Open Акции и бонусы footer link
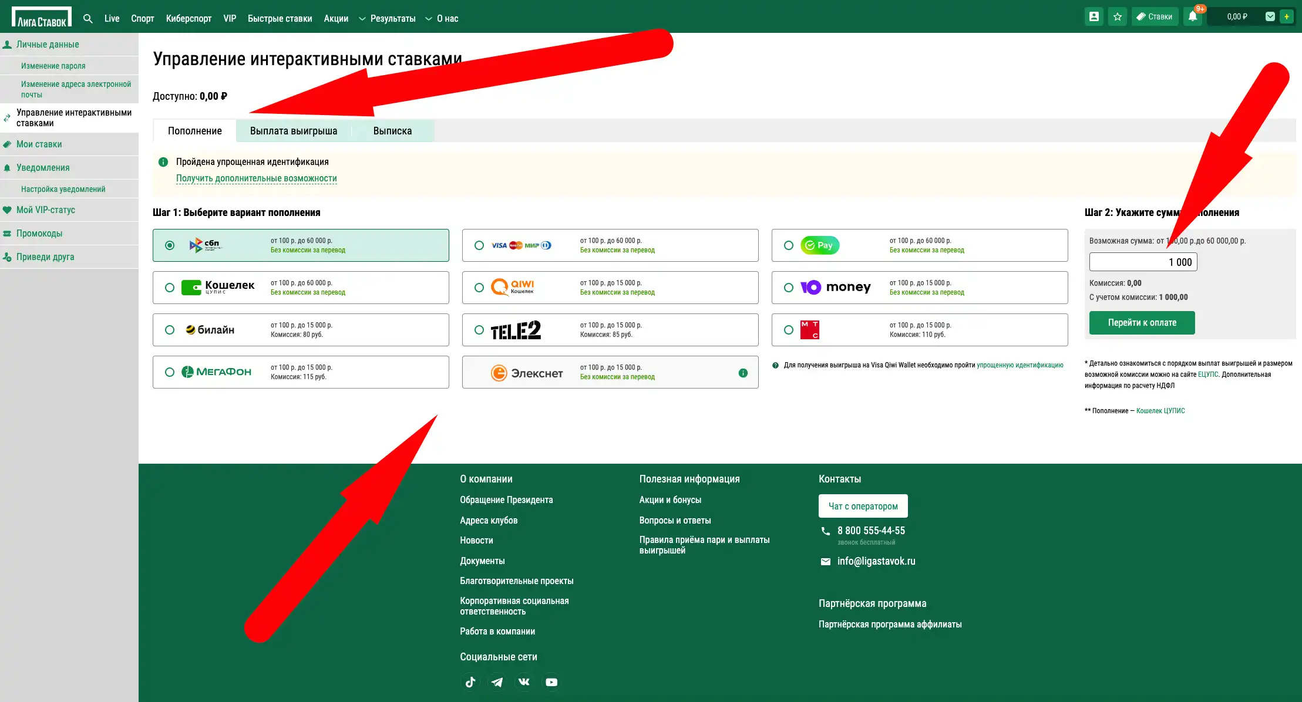 coord(670,500)
